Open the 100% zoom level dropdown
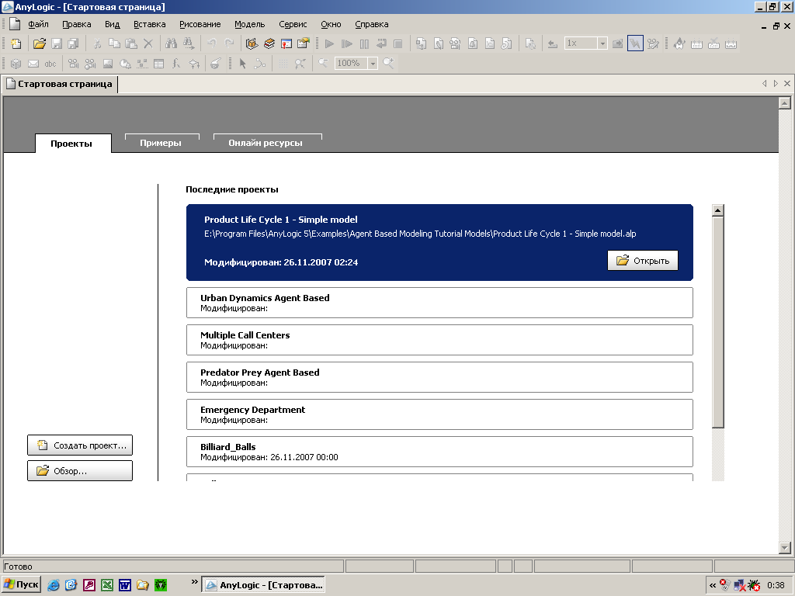The height and width of the screenshot is (596, 795). pos(373,64)
